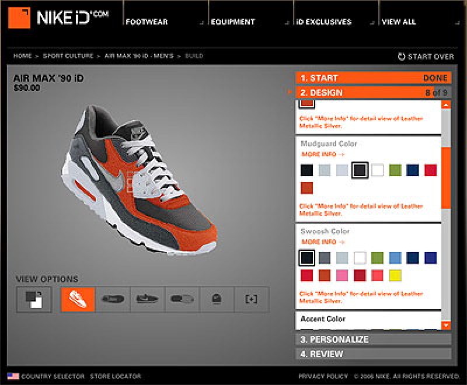
Task: Show the heel back view icon
Action: [x=217, y=299]
